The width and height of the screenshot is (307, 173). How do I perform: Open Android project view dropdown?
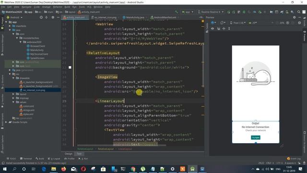(15, 17)
